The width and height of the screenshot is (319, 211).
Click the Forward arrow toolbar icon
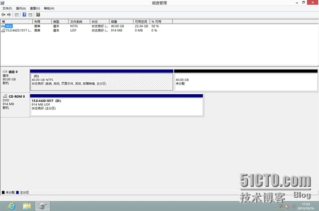click(9, 14)
